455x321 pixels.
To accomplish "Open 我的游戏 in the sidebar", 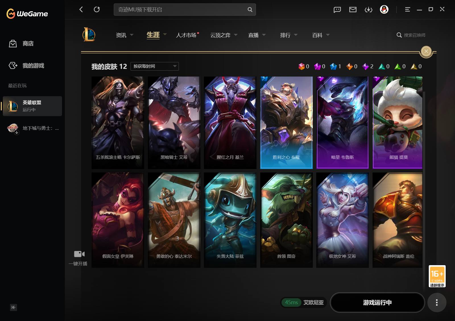I will click(x=33, y=66).
